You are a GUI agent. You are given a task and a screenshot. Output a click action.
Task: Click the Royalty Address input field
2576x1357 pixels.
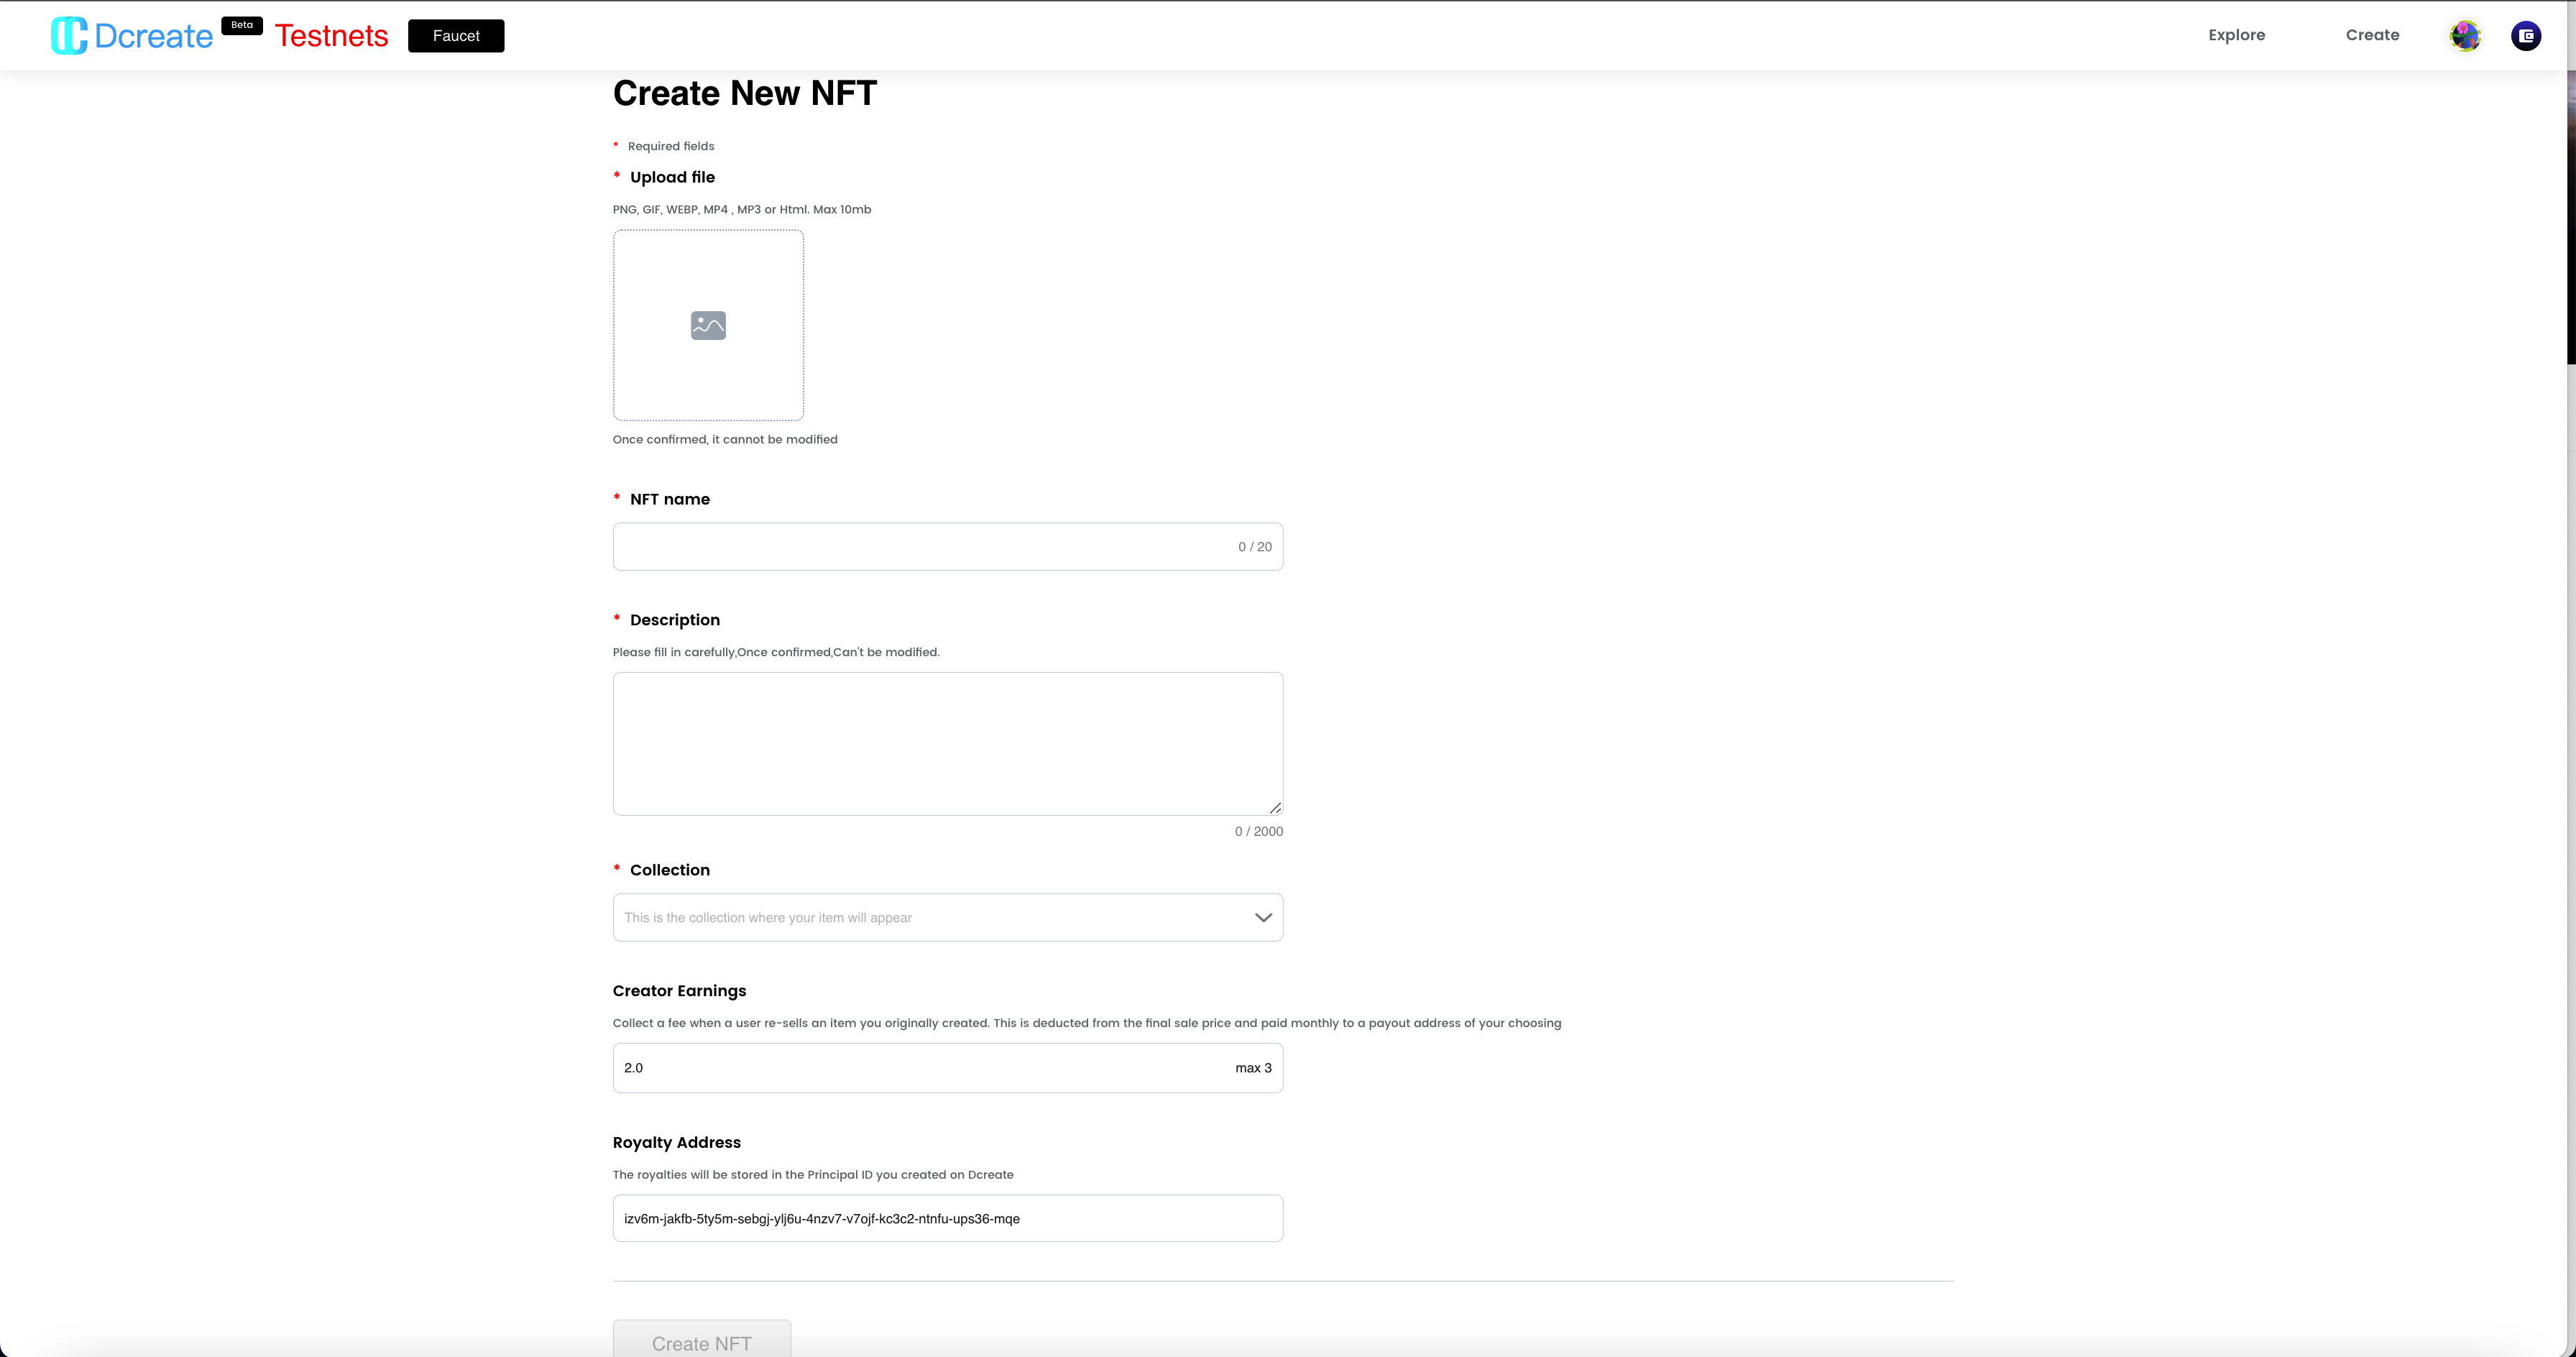tap(947, 1218)
